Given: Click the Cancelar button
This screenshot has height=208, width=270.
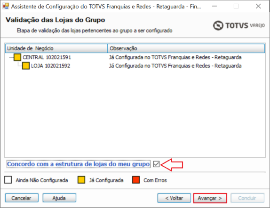Looking at the screenshot, I should [x=22, y=198].
